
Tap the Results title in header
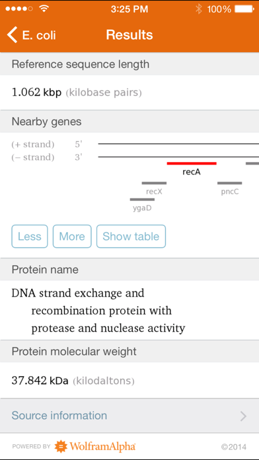[129, 35]
